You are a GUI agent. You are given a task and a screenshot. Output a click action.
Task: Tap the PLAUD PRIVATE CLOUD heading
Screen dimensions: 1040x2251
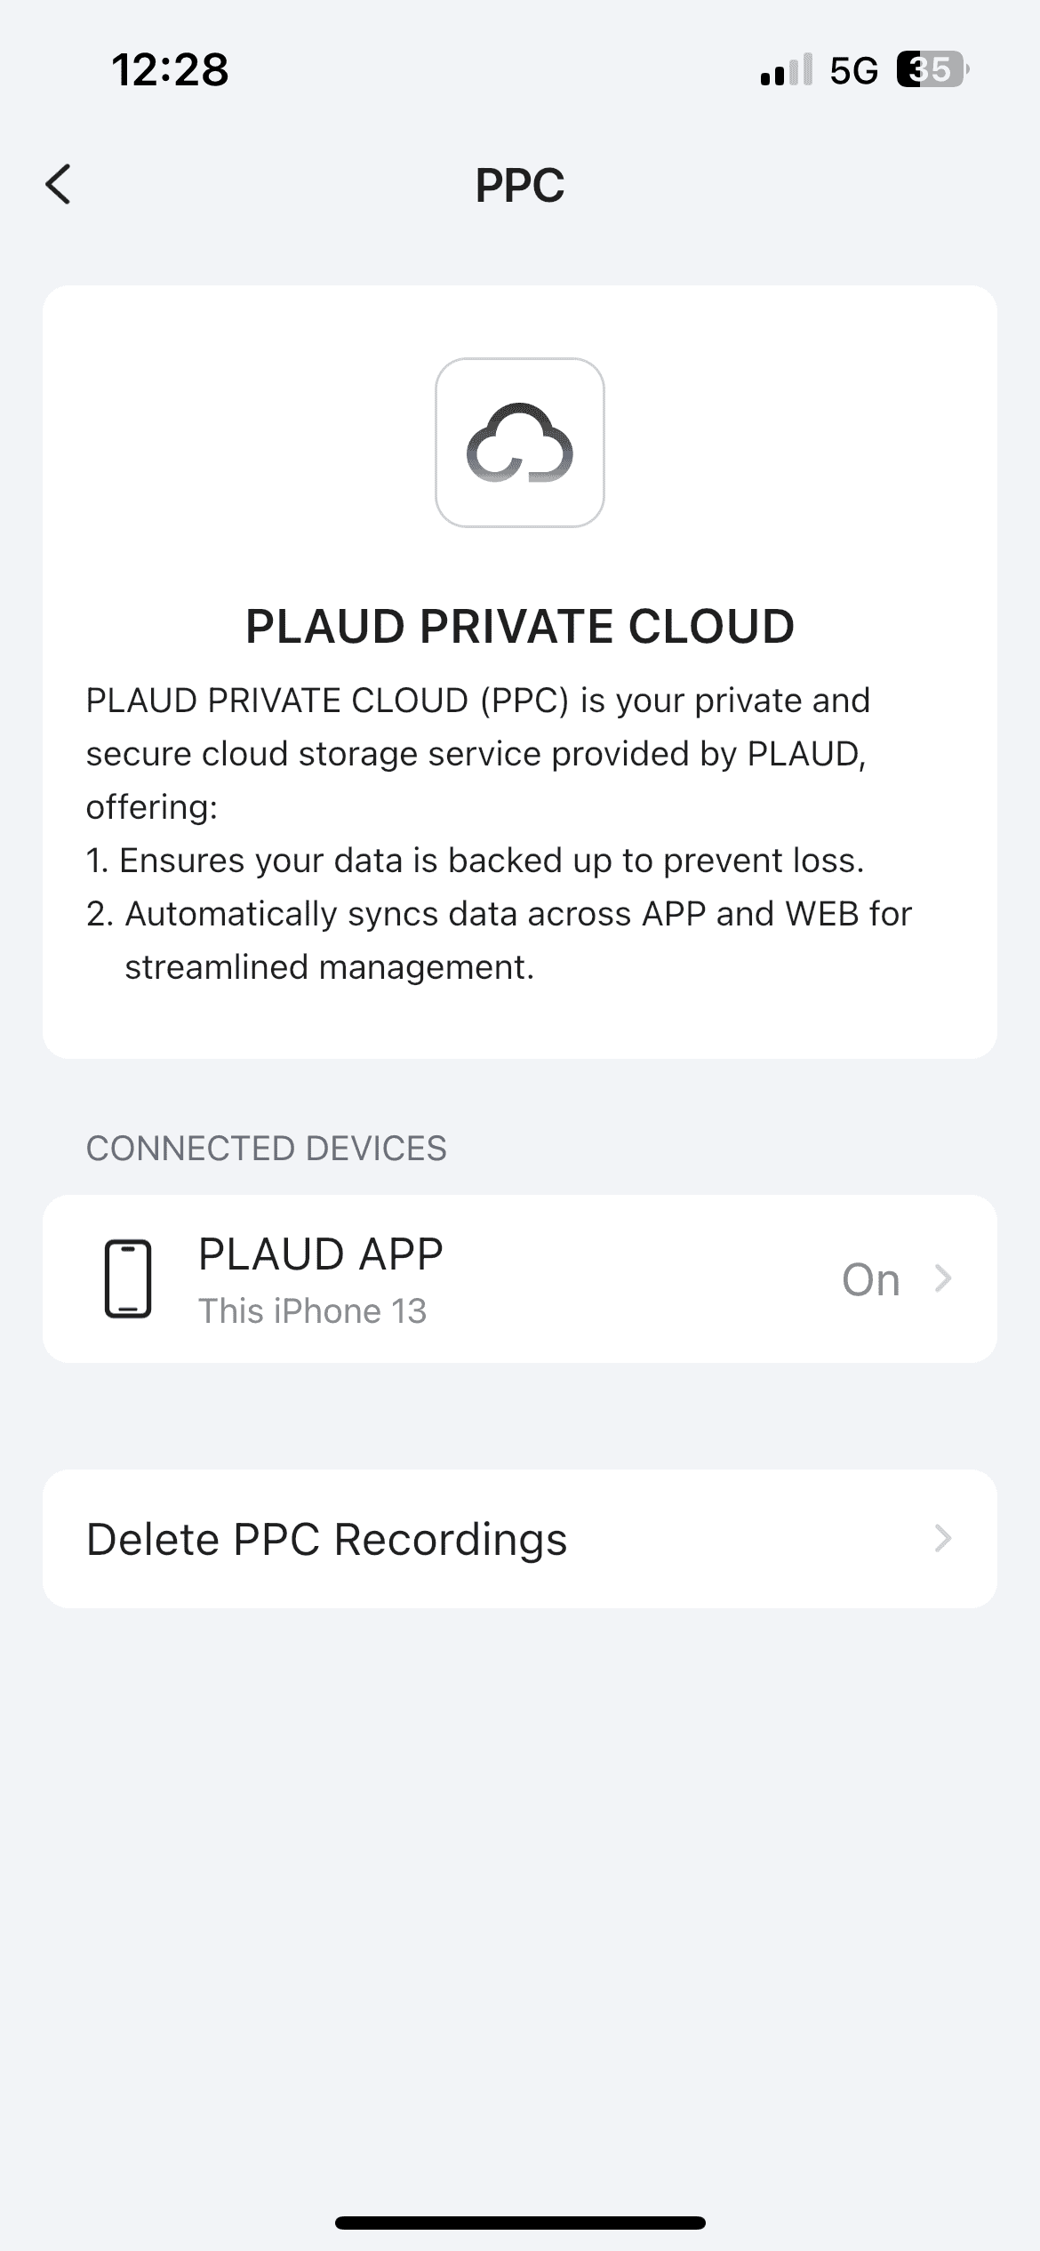coord(520,626)
